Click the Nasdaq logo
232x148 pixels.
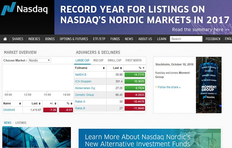[24, 9]
